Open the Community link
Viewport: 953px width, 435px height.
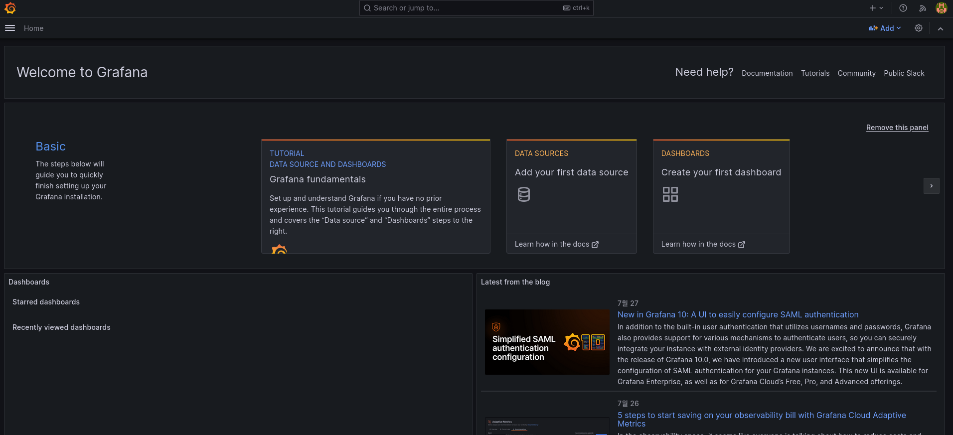856,73
